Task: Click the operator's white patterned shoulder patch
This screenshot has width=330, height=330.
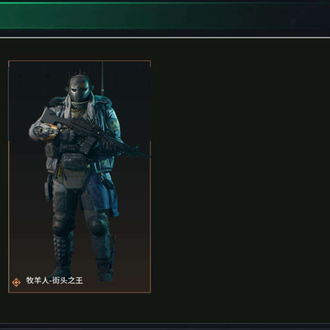Action: click(43, 132)
